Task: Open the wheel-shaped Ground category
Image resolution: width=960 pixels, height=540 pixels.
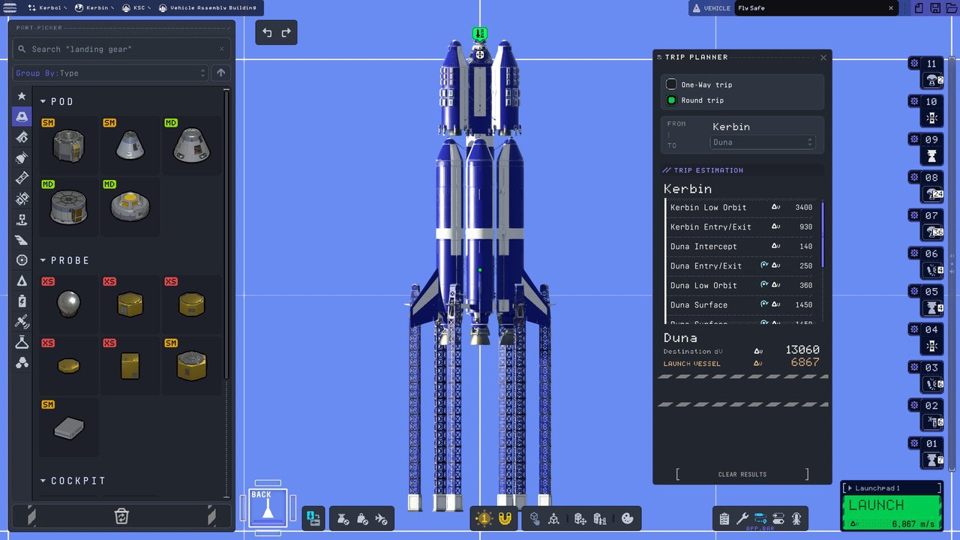Action: 22,260
